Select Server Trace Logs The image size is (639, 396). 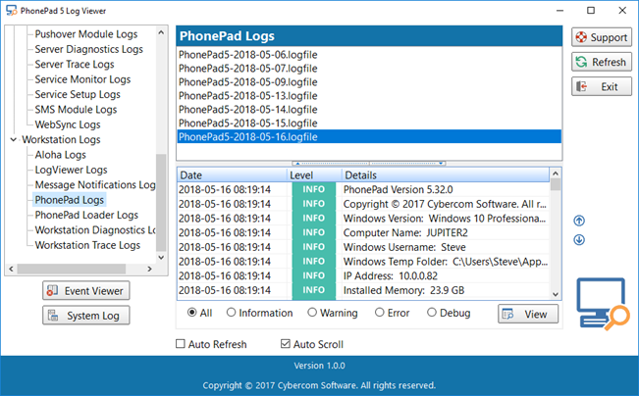click(x=75, y=65)
